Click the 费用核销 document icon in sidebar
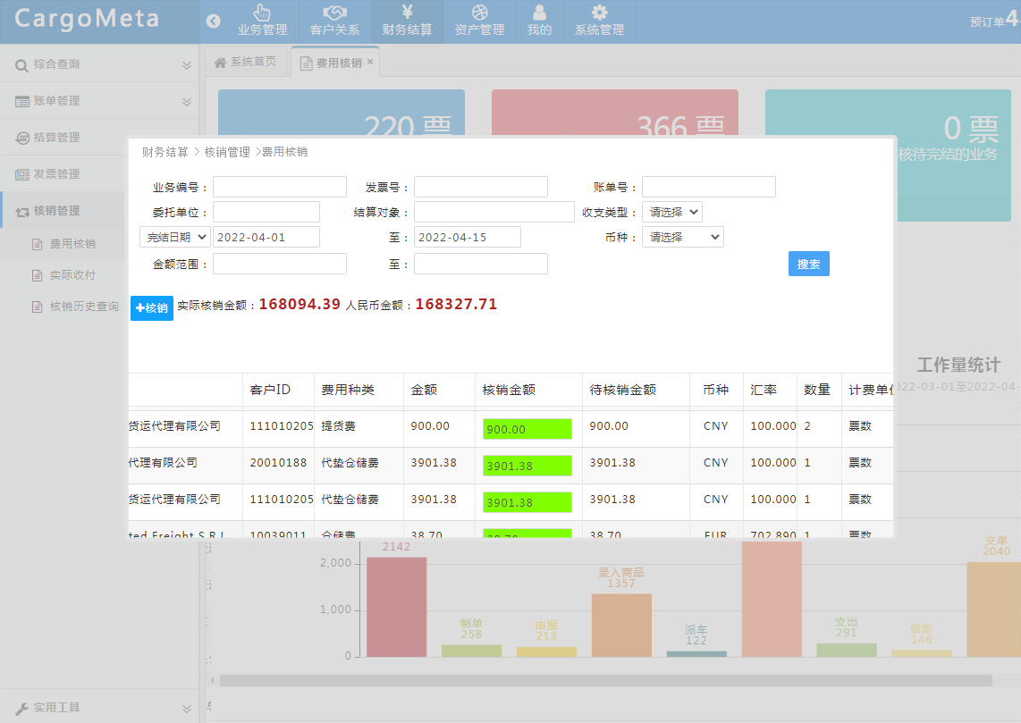This screenshot has width=1021, height=723. pyautogui.click(x=38, y=244)
